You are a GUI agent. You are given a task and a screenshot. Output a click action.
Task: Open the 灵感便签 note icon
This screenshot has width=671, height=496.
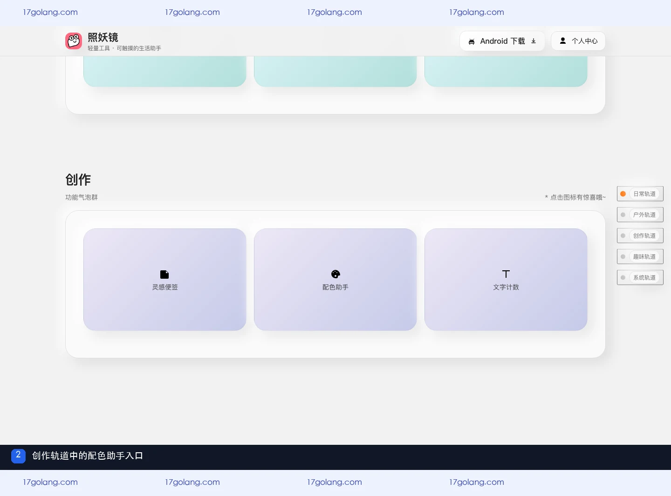(164, 274)
